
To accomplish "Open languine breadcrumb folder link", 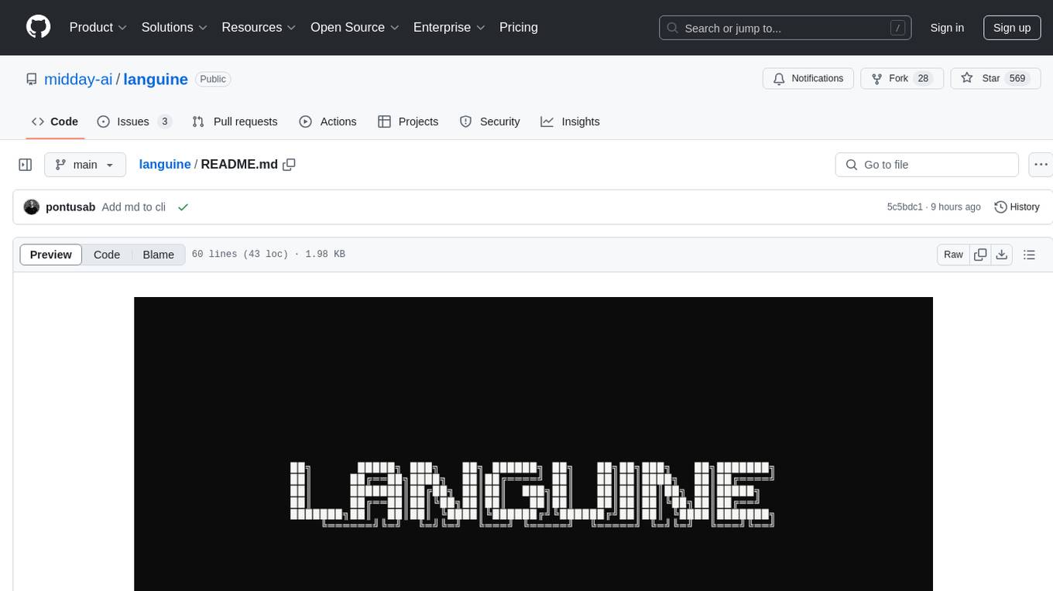I will (165, 164).
